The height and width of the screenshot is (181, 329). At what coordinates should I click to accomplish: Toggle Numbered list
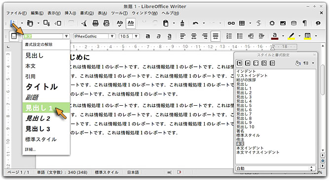[229, 36]
